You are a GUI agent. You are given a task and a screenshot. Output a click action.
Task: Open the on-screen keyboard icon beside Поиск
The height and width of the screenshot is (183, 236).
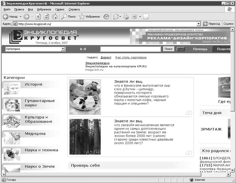coord(181,49)
